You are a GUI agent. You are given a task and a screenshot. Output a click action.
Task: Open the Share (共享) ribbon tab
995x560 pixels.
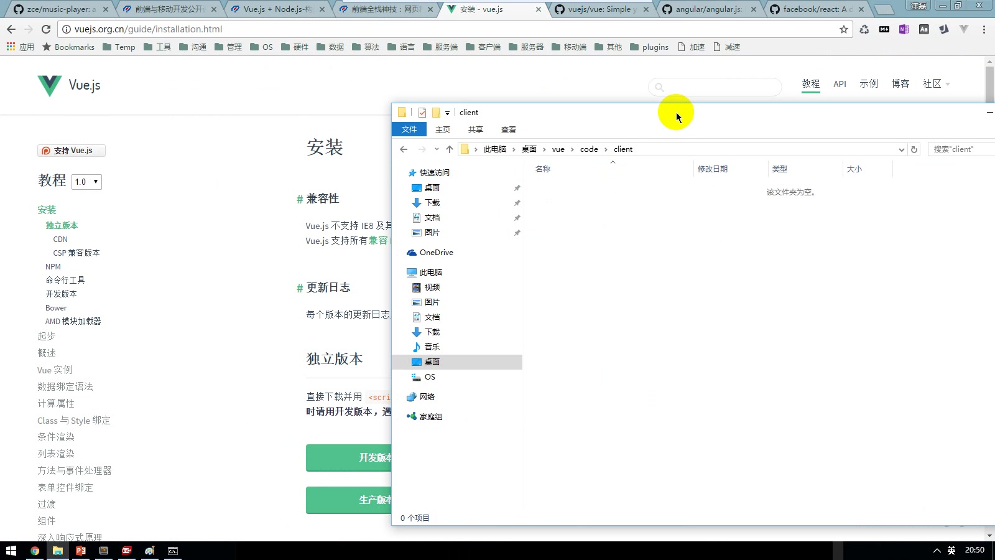point(476,129)
